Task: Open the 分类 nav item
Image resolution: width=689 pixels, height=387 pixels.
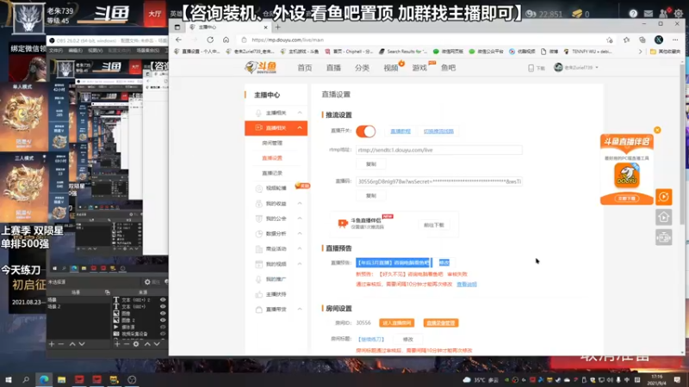Action: (x=362, y=68)
